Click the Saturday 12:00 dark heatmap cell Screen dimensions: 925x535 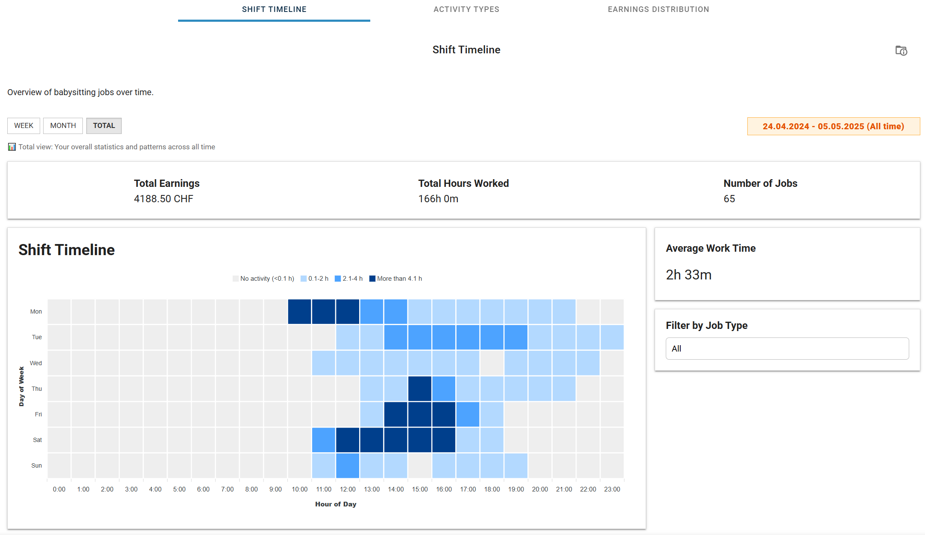(348, 440)
